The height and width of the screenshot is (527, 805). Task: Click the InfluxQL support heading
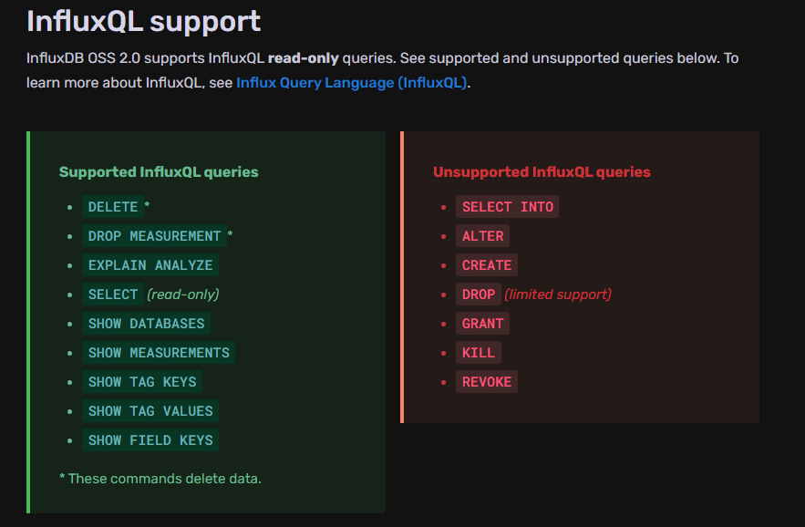144,22
